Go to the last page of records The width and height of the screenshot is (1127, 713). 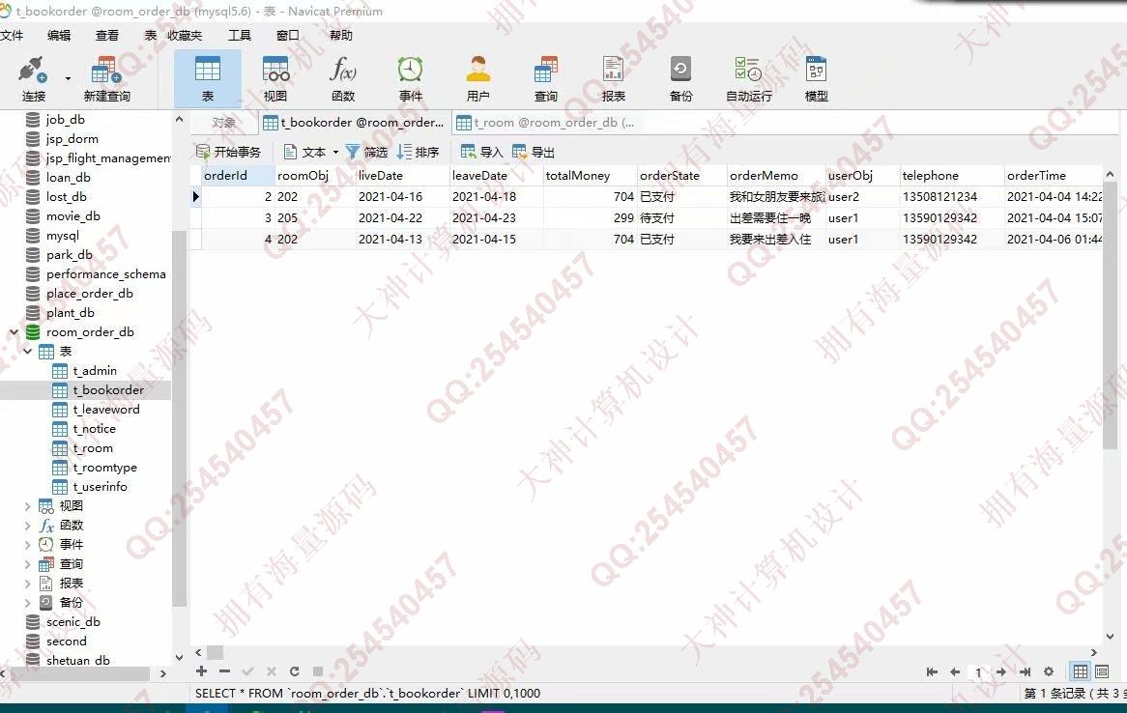point(1025,672)
